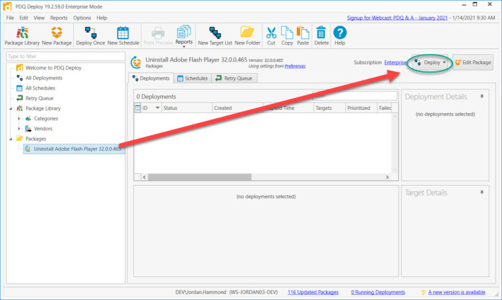Select Categories in the tree

pos(46,118)
